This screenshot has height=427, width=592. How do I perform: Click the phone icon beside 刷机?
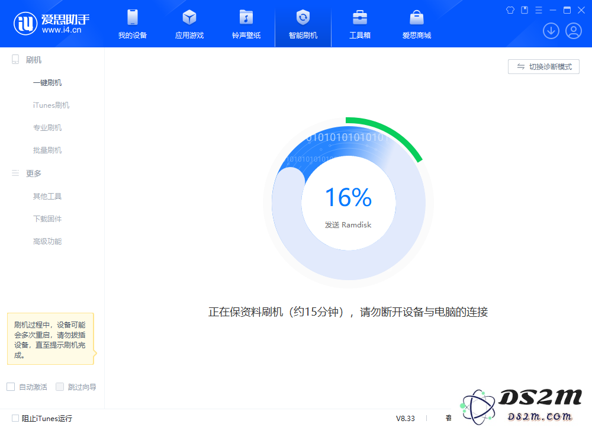click(x=15, y=59)
